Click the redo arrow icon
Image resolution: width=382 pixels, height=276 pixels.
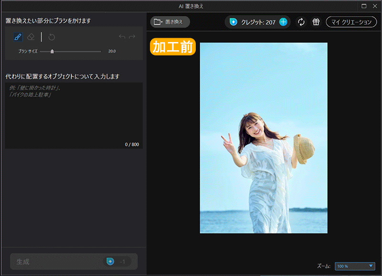(132, 37)
